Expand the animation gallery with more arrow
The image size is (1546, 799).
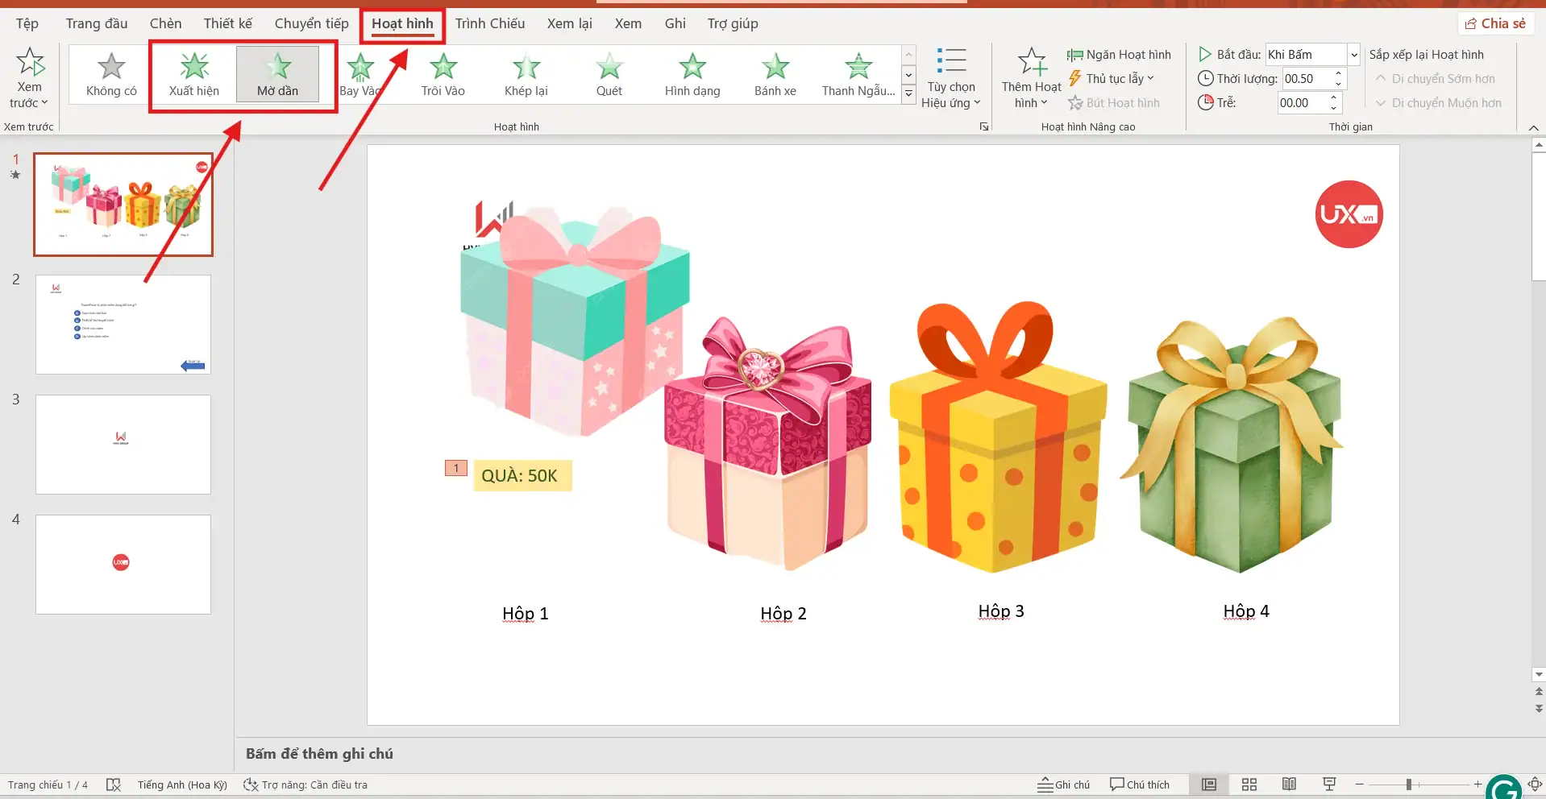(908, 94)
